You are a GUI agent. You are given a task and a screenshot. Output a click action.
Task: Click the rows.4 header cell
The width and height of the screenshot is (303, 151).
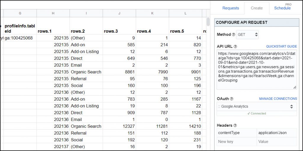click(152, 26)
